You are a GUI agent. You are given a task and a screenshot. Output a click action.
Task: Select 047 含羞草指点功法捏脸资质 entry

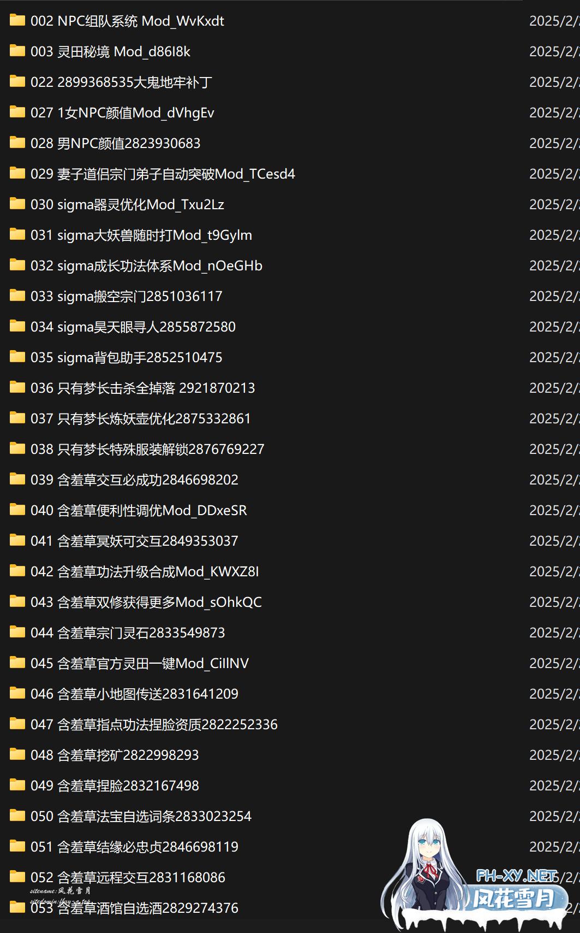pos(154,724)
